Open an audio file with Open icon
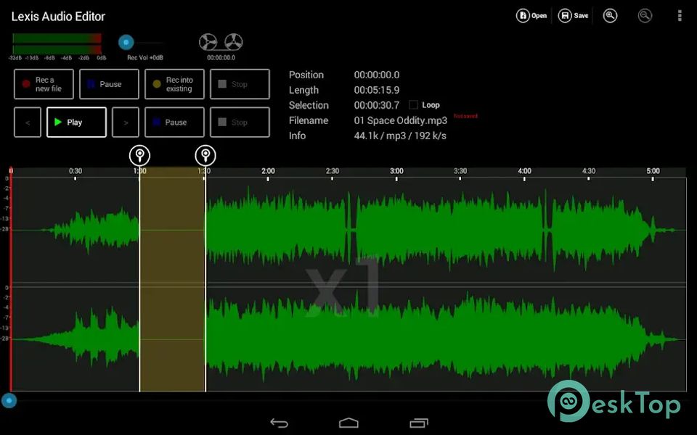 coord(531,15)
